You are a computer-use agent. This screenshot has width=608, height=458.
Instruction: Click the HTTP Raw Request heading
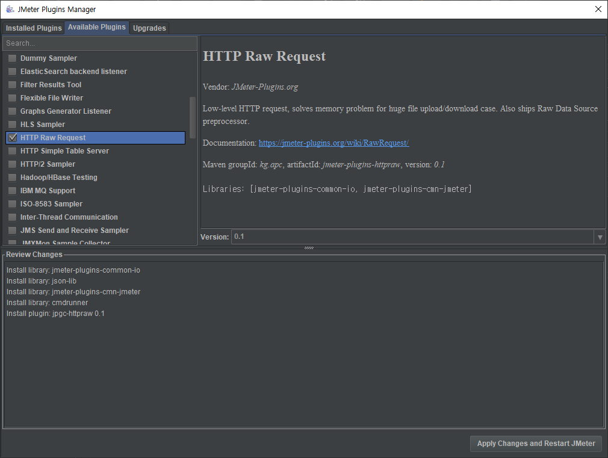coord(264,56)
